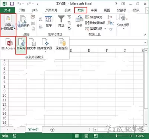Click 删除重复项 remove duplicates

95,23
